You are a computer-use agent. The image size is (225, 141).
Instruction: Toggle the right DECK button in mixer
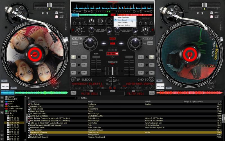tap(152, 65)
